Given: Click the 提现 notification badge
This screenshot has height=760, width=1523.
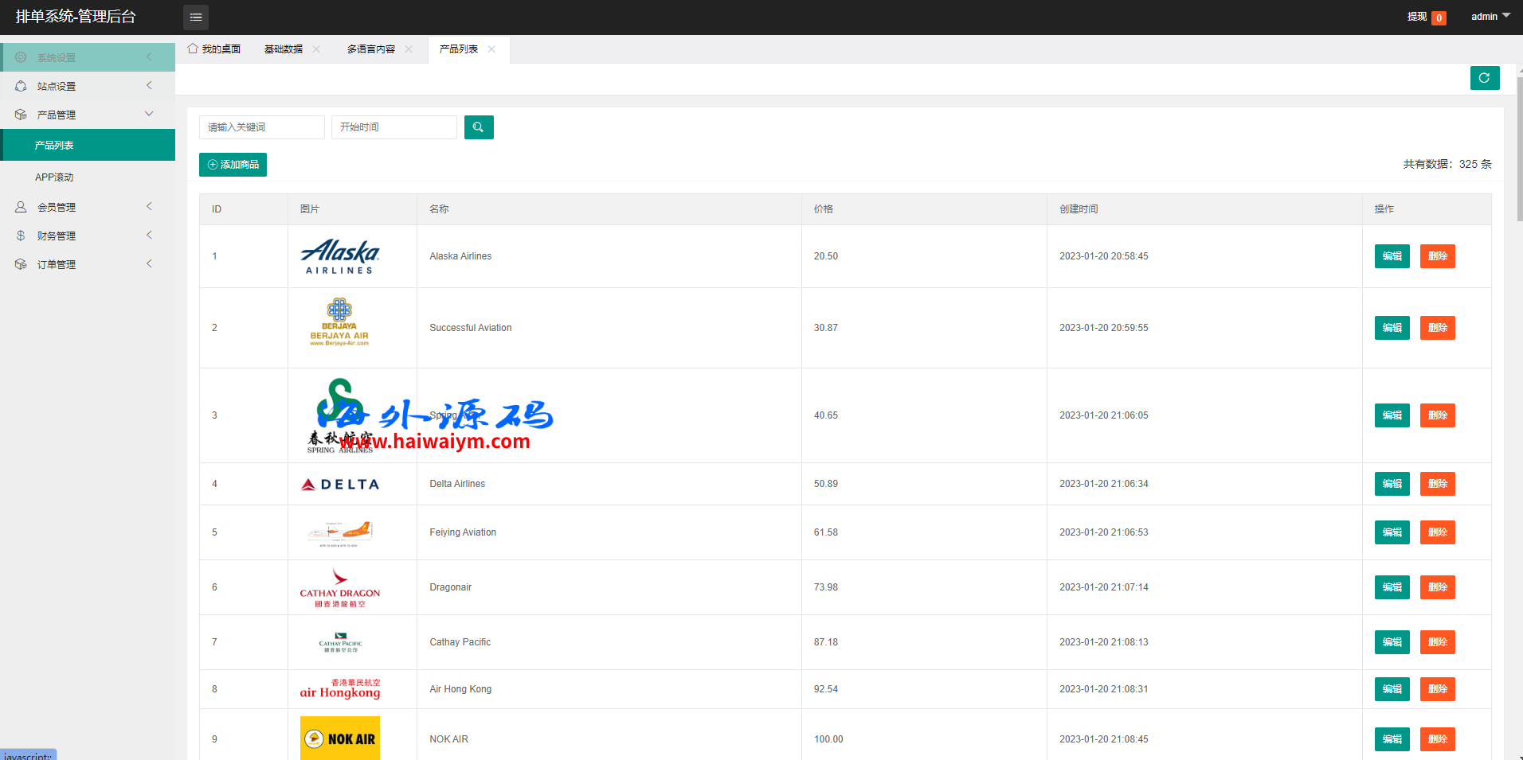Looking at the screenshot, I should (1439, 18).
